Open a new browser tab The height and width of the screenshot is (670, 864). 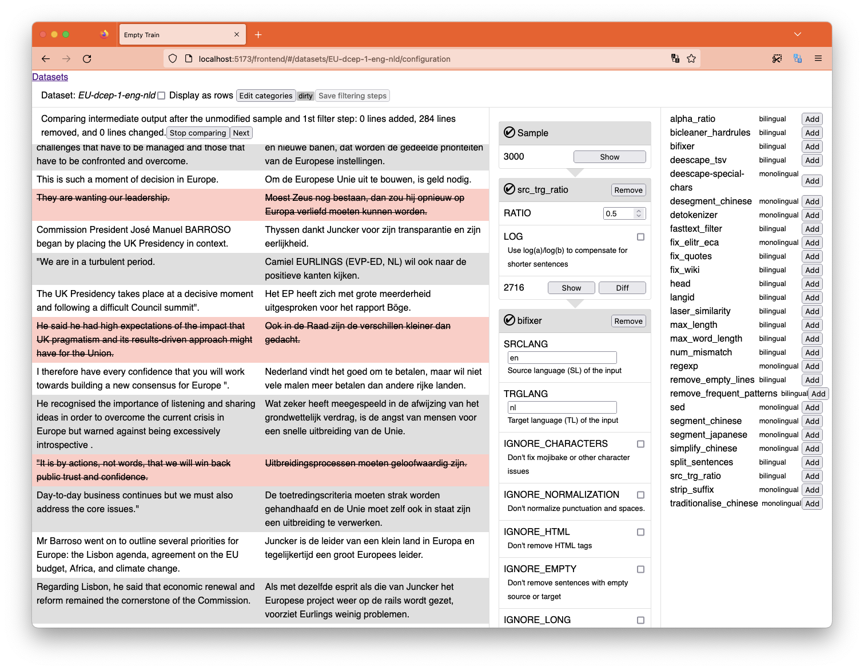coord(258,35)
